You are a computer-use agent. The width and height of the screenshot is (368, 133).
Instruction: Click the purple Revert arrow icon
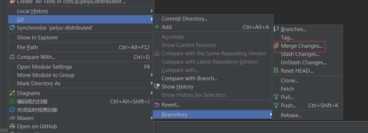pos(157,105)
